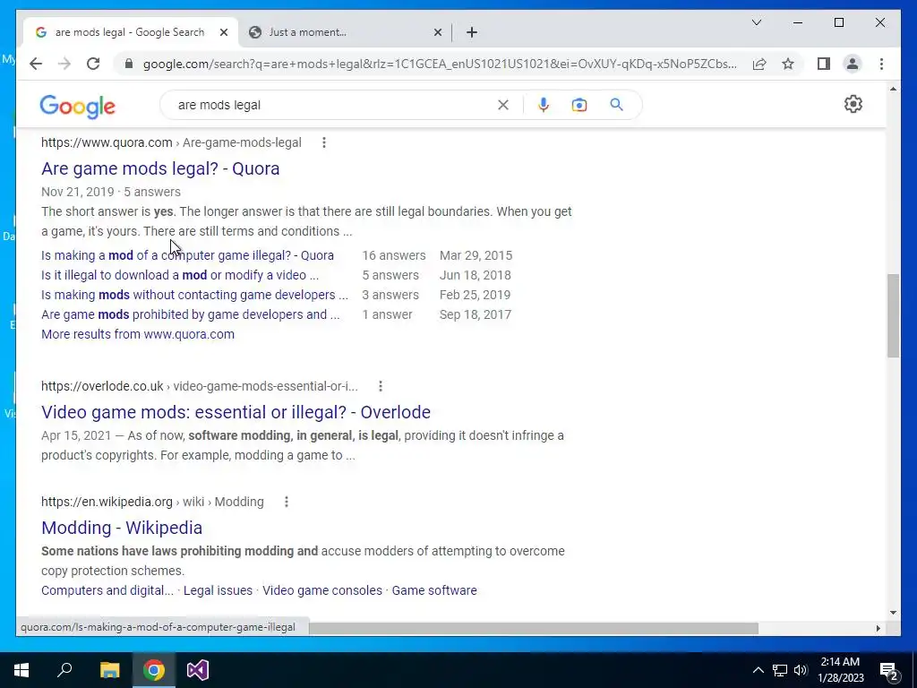Click into Google search input field
Screen dimensions: 917x688
click(x=333, y=105)
